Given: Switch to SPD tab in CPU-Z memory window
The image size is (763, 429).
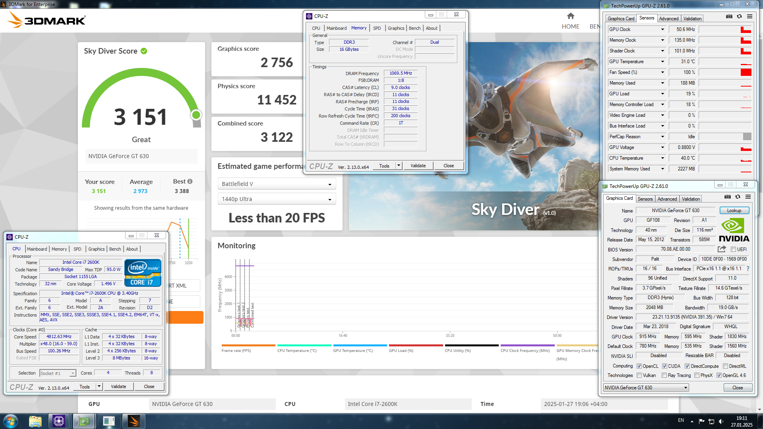Looking at the screenshot, I should [377, 28].
